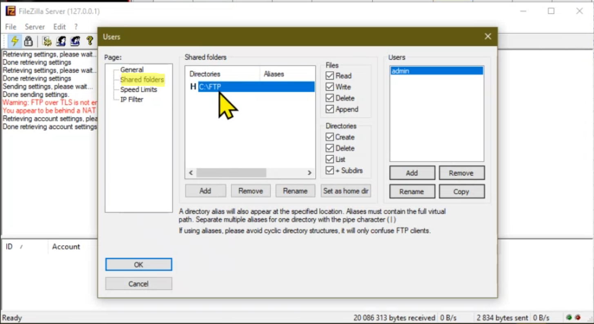
Task: Uncheck the Subdirs directory permission
Action: tap(329, 171)
